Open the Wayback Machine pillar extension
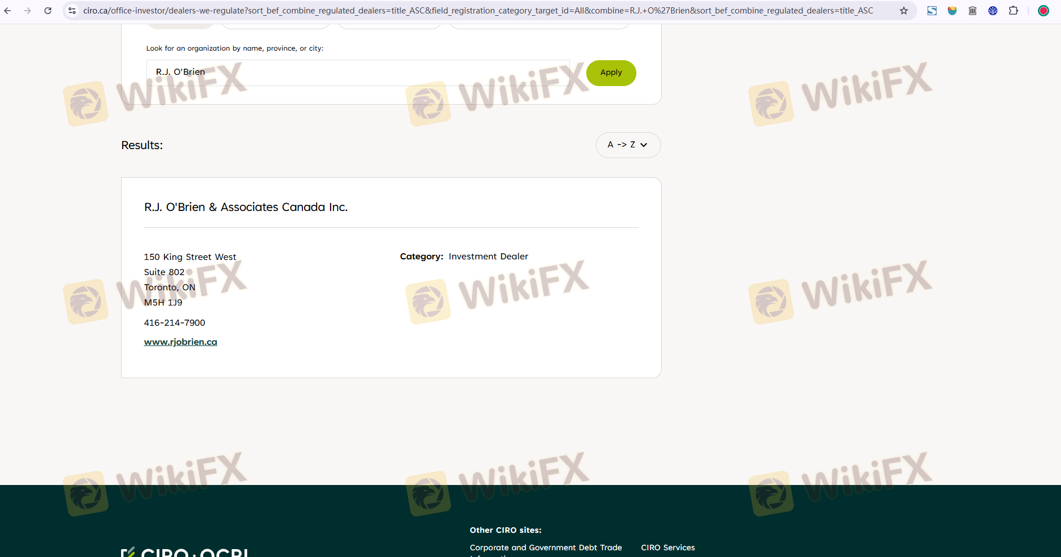Screen dimensions: 1061x557 973,11
